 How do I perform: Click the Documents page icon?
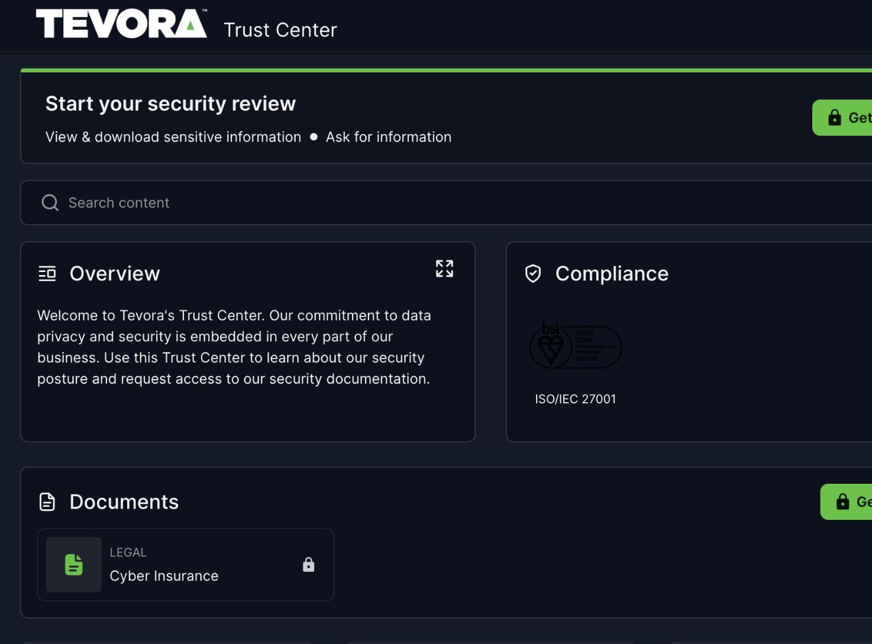point(47,502)
